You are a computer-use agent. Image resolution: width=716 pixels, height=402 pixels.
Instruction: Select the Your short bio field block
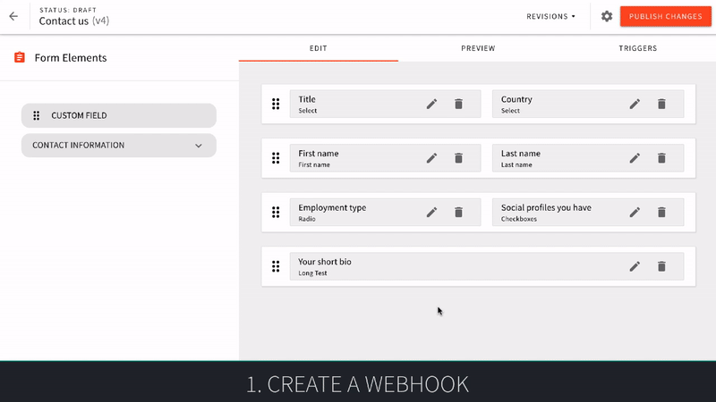[447, 266]
